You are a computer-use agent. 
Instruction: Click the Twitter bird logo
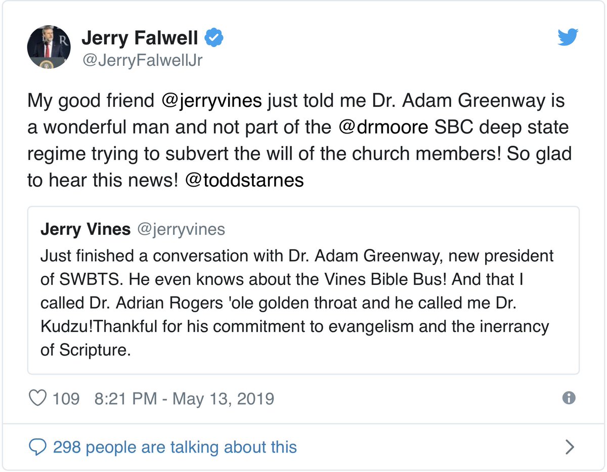(x=568, y=37)
